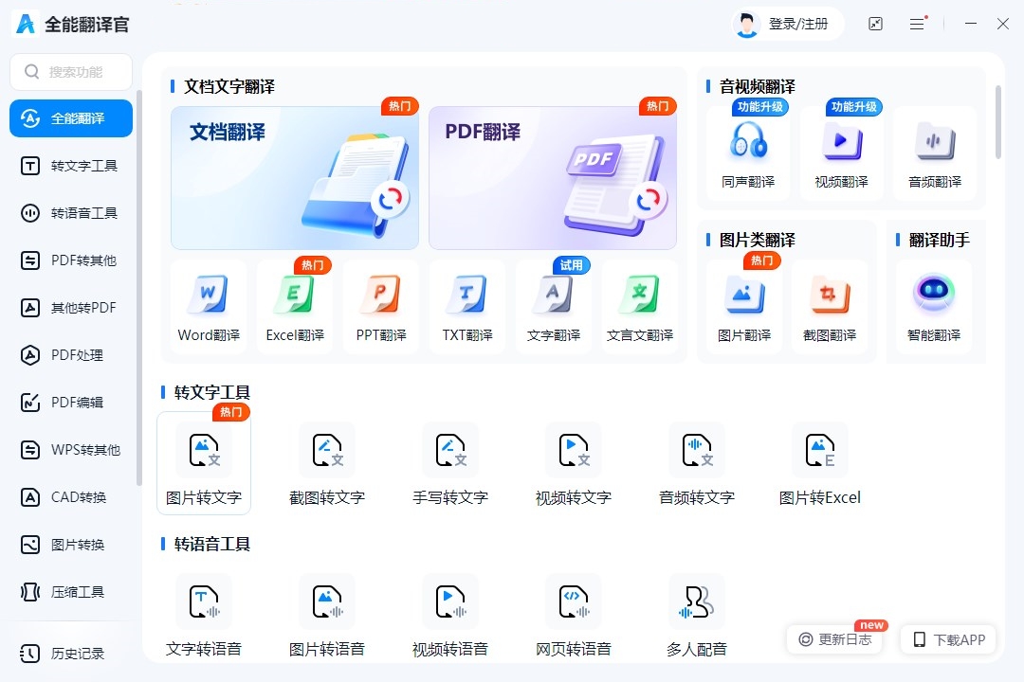The width and height of the screenshot is (1024, 682).
Task: Select 转文字工具 in the sidebar
Action: [x=71, y=166]
